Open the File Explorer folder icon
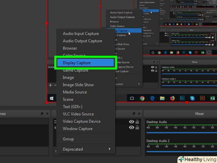The width and height of the screenshot is (217, 163). (162, 98)
